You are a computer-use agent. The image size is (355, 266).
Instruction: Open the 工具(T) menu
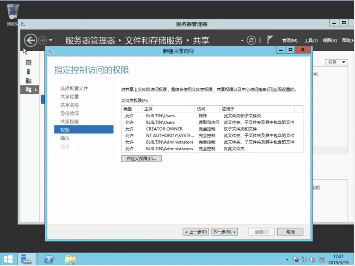pos(311,41)
